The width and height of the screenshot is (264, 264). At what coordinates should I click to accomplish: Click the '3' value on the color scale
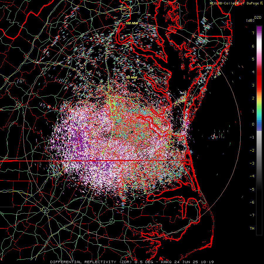click(253, 85)
